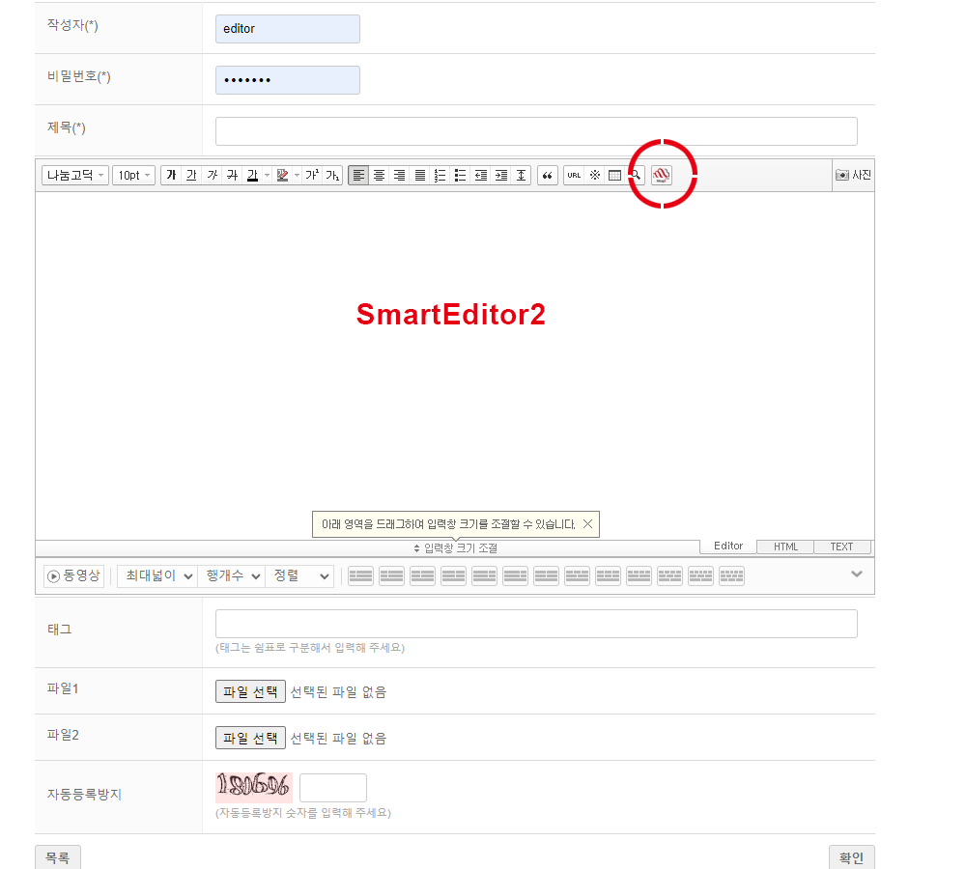Click the 제목 title input field

pos(536,131)
